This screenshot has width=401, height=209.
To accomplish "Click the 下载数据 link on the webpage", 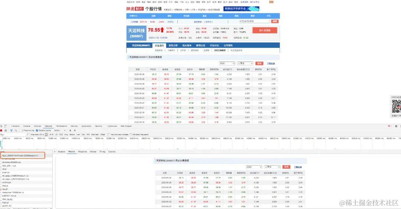I will tap(271, 63).
